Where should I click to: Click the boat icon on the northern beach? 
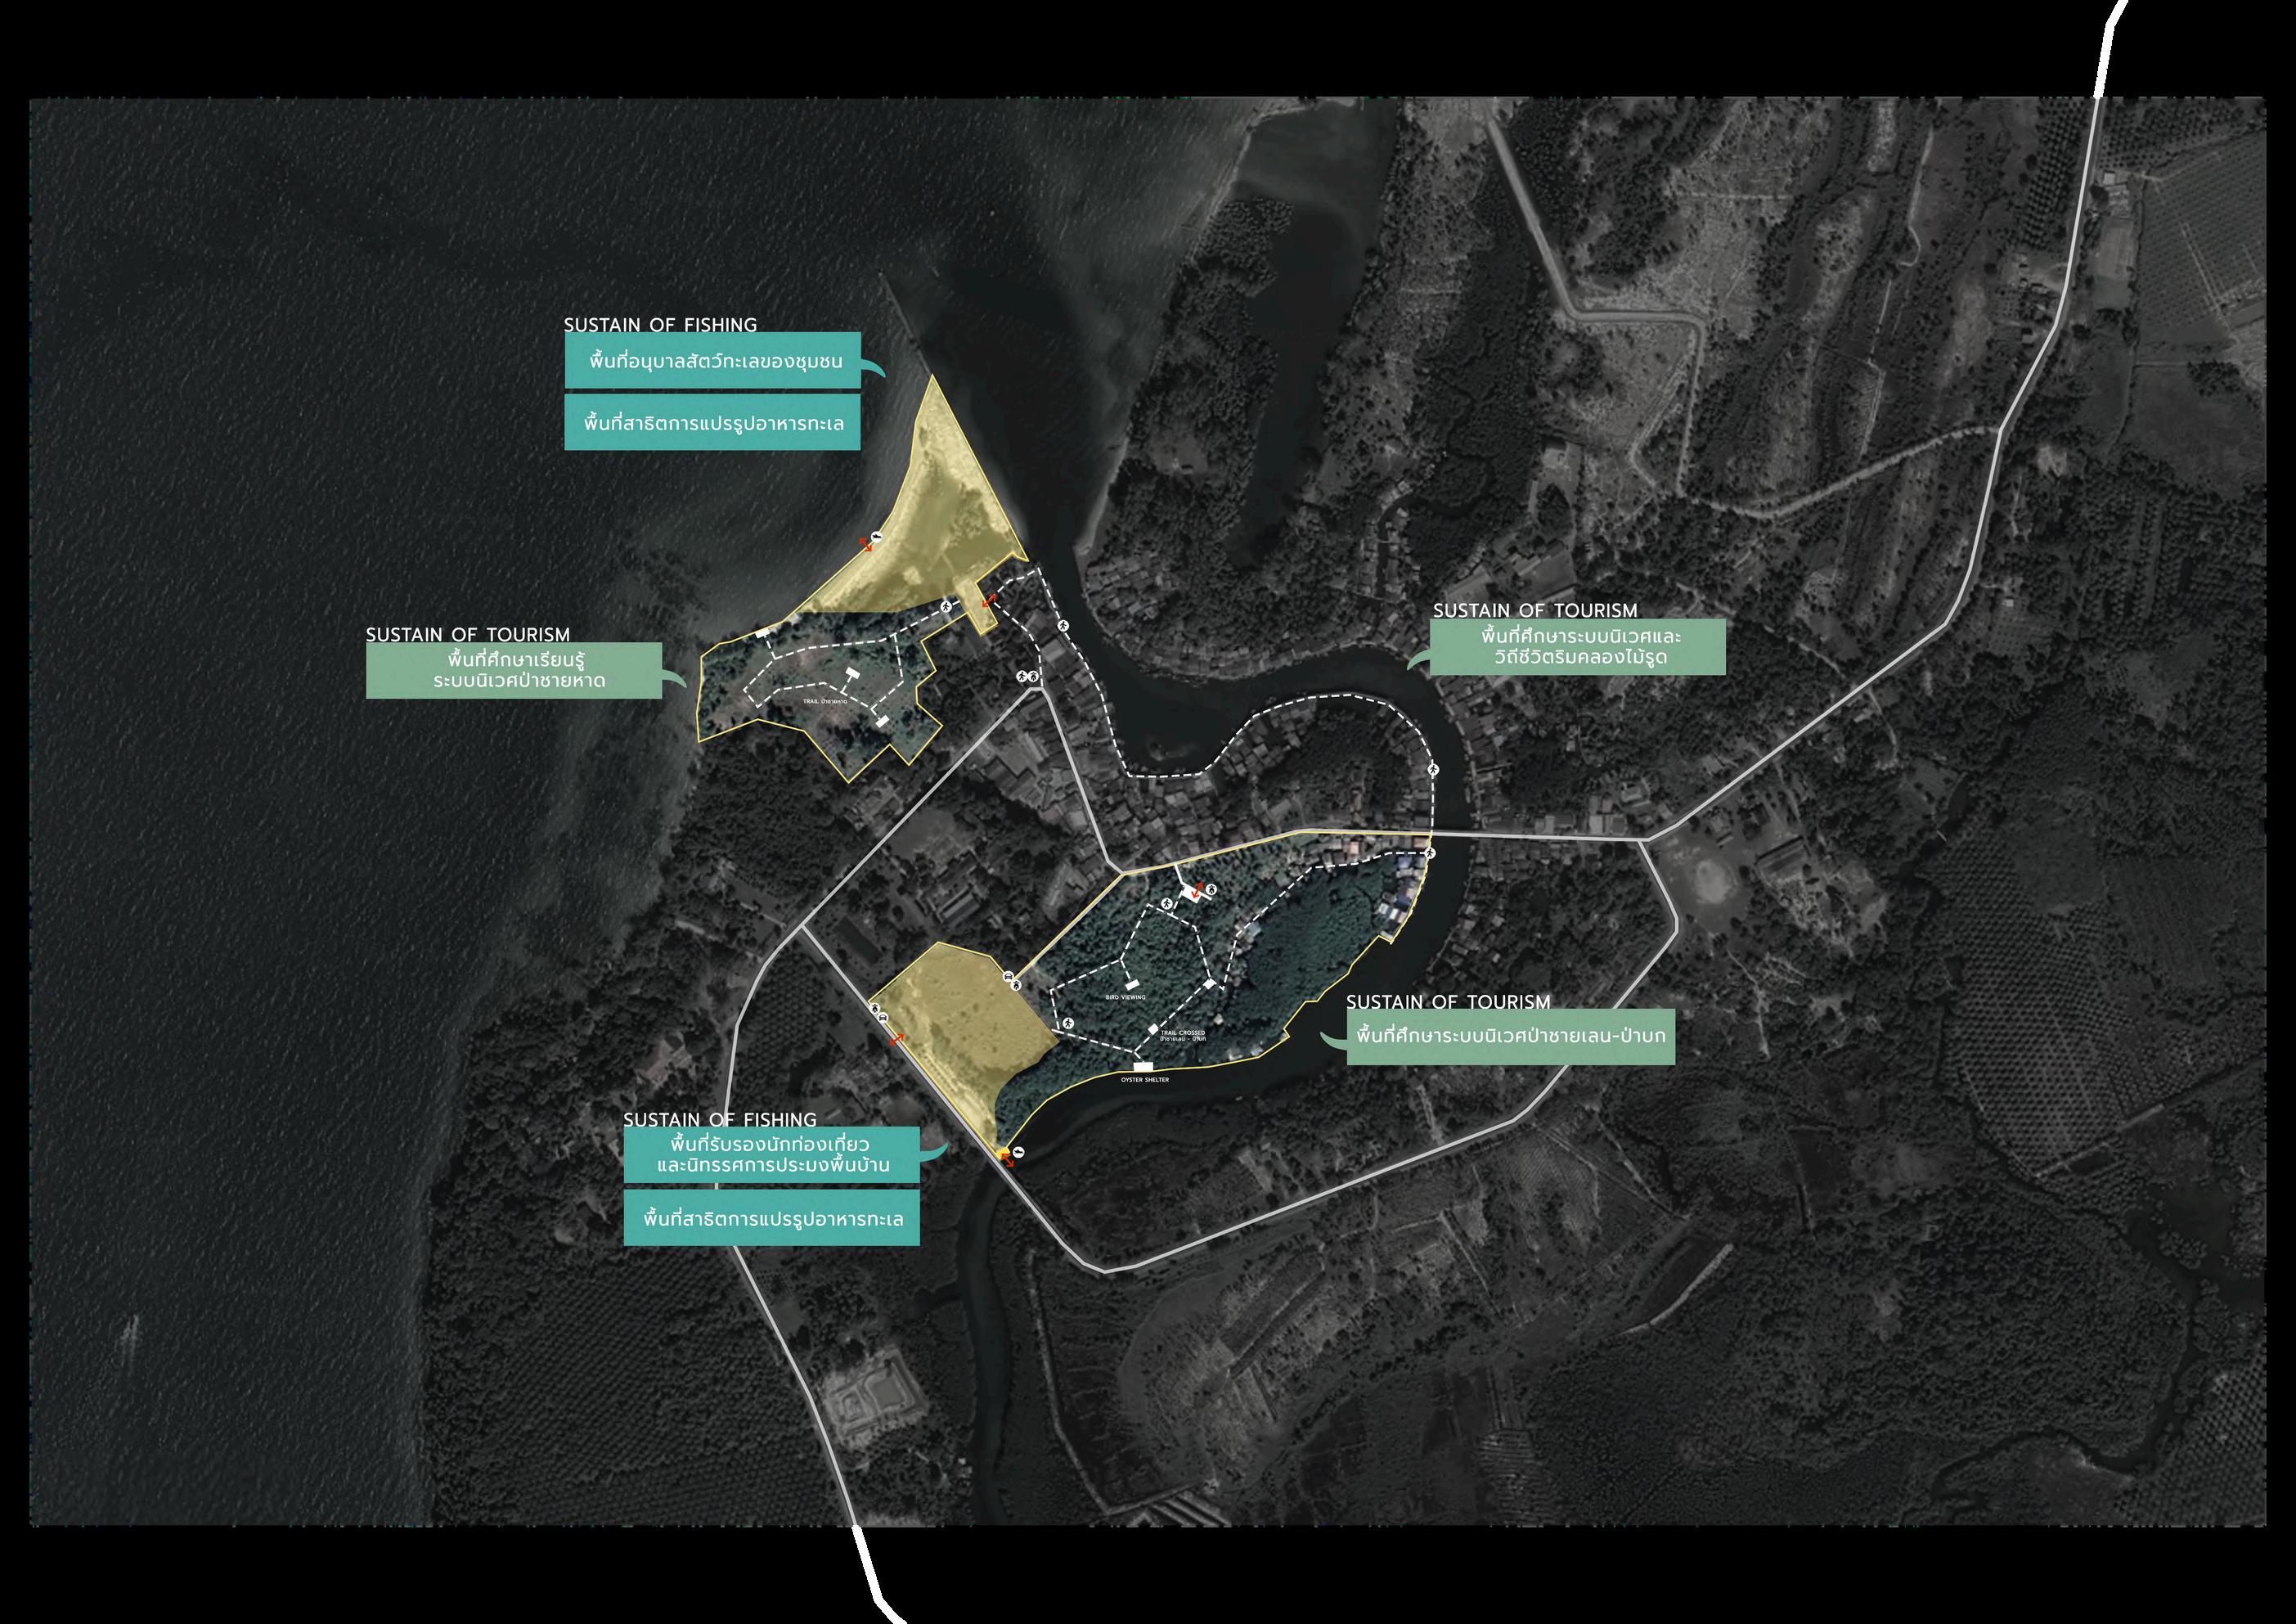[877, 537]
